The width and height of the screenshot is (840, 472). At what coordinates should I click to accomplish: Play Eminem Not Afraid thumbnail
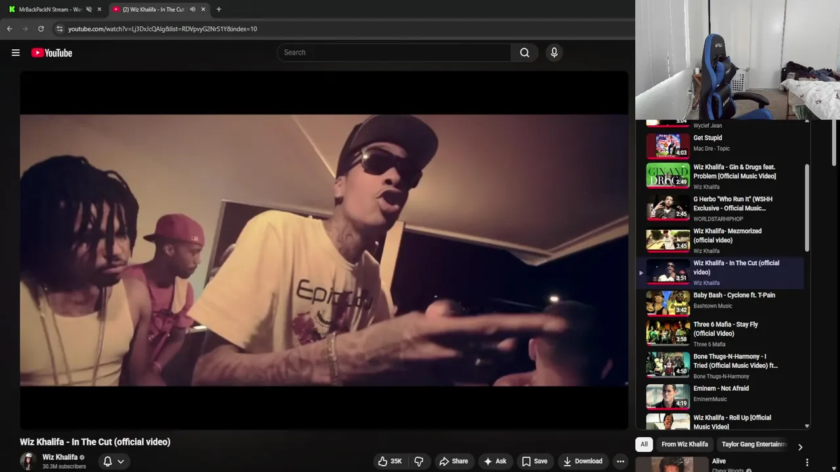(668, 396)
